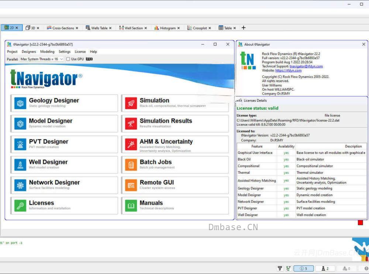Click the Availability column header
The image size is (369, 274).
(x=286, y=146)
